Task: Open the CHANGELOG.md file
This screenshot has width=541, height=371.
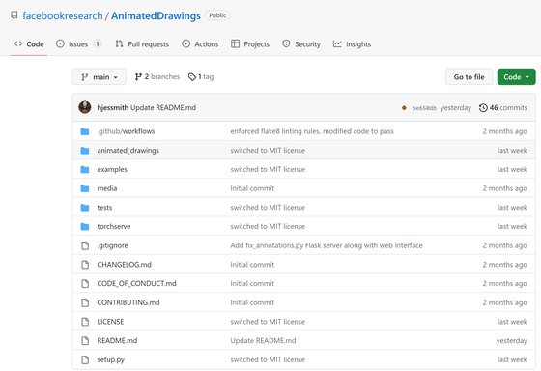Action: coord(125,265)
